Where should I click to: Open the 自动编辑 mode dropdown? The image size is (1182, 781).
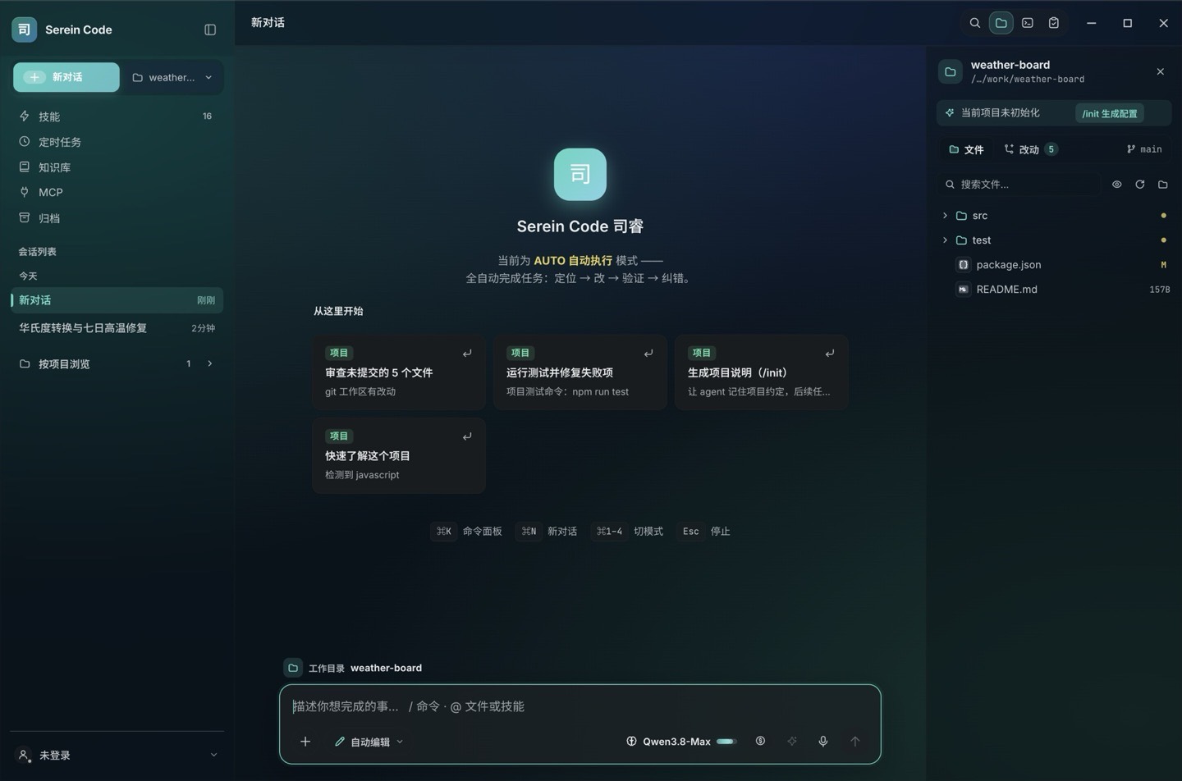pyautogui.click(x=369, y=742)
